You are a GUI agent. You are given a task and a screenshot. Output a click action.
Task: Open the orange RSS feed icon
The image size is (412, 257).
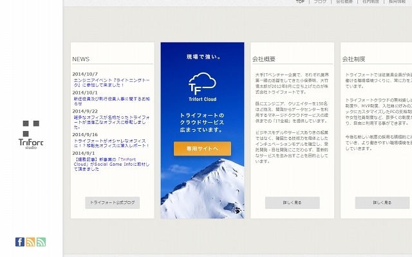[30, 242]
